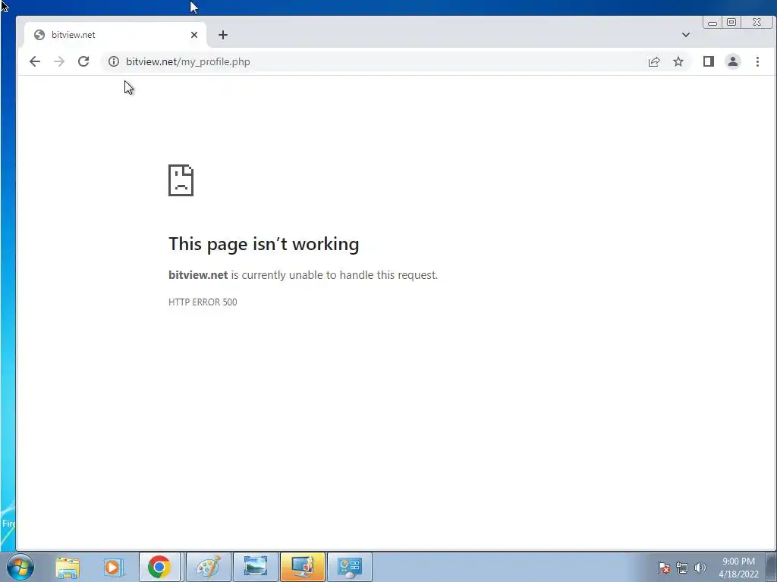Share this page icon in address bar
This screenshot has height=582, width=777.
click(654, 61)
